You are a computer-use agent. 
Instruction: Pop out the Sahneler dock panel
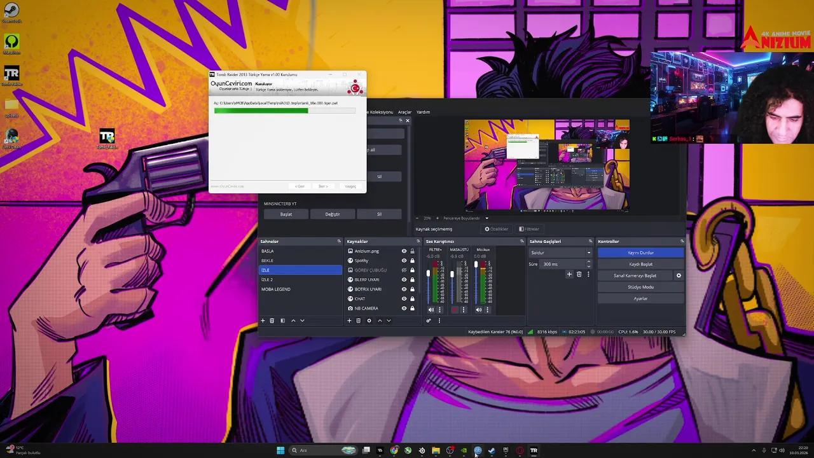339,241
